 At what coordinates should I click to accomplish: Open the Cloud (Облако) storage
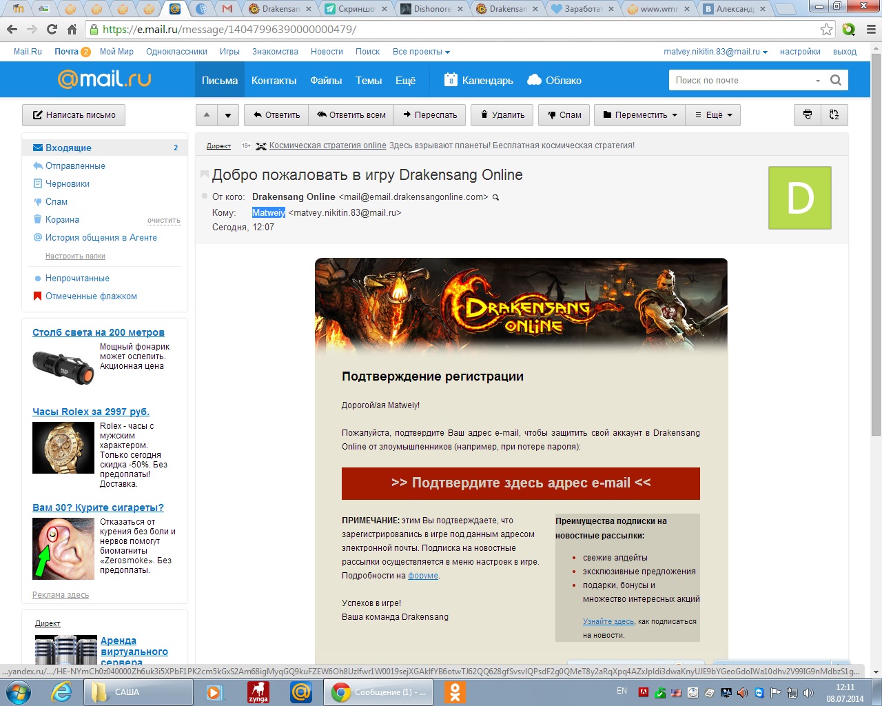pyautogui.click(x=554, y=80)
